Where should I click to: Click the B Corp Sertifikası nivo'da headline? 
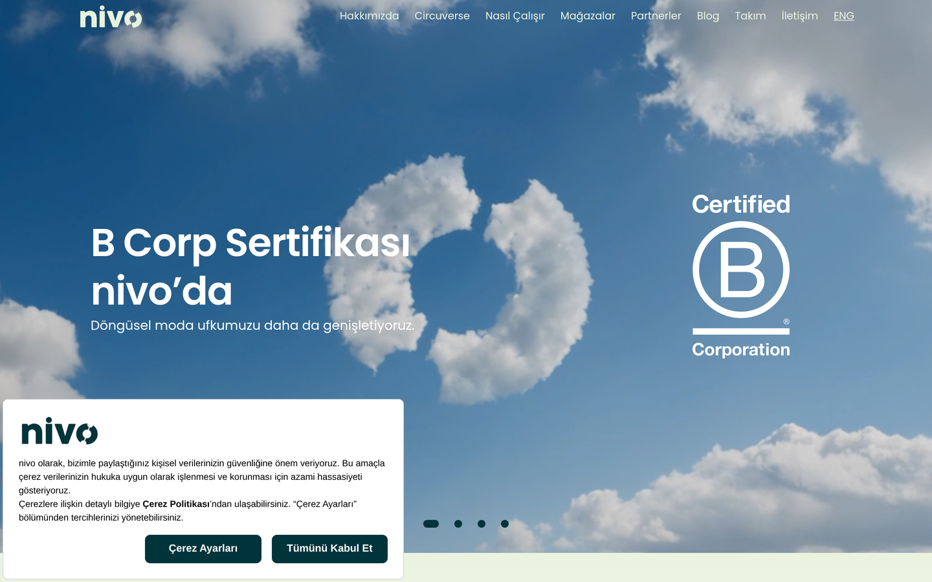(251, 266)
